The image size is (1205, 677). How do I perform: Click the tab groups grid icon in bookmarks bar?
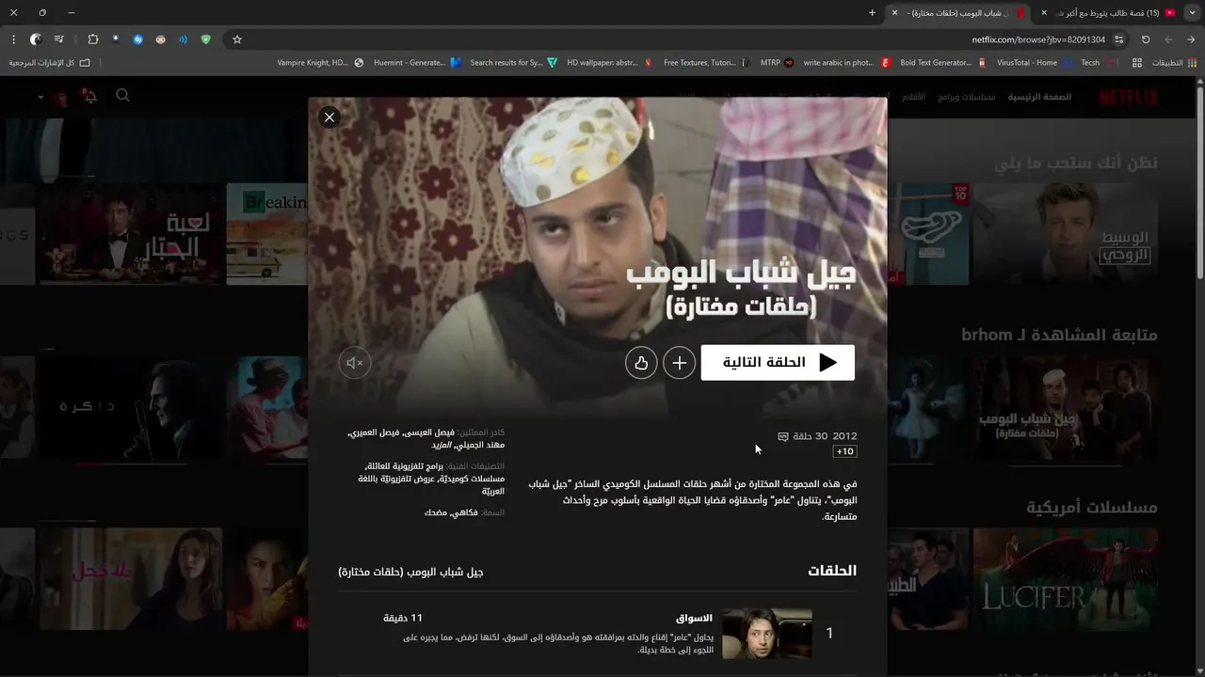click(1137, 63)
